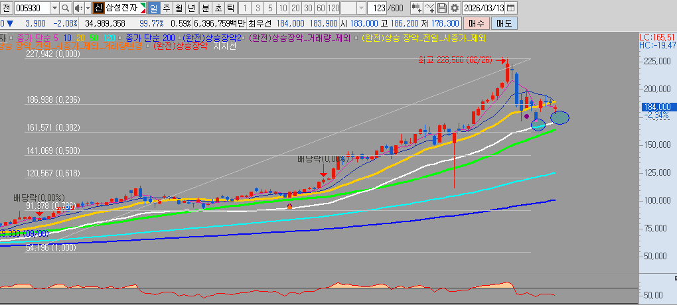Click the speaker sound alert icon
This screenshot has height=305, width=677.
[78, 8]
